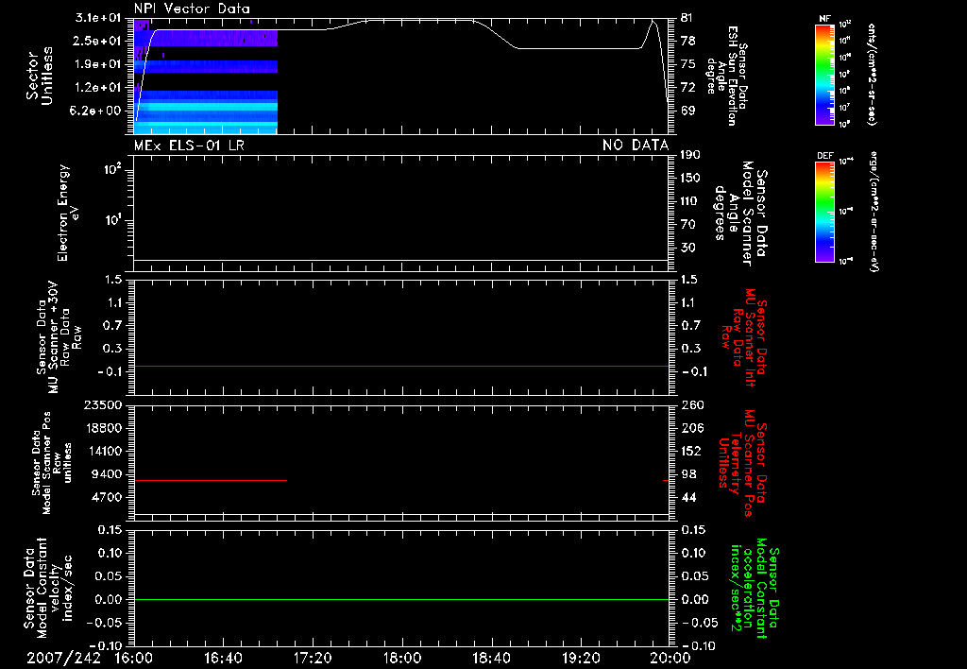Click the green 'Model Constant acceleration' label
The image size is (967, 669).
click(754, 588)
